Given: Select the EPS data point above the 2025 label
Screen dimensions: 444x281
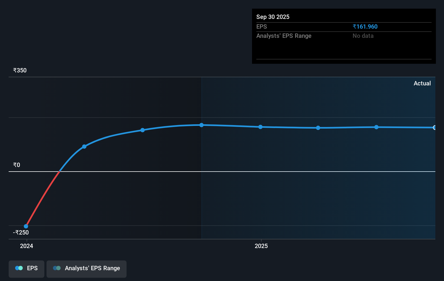Looking at the screenshot, I should pos(260,127).
